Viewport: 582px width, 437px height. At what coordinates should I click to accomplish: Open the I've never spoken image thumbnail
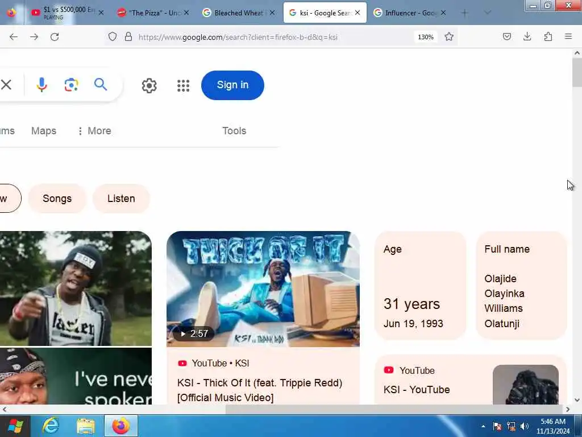[76, 376]
